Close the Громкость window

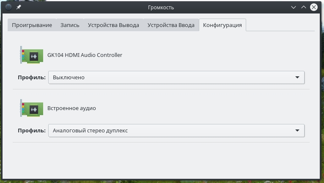tap(314, 7)
